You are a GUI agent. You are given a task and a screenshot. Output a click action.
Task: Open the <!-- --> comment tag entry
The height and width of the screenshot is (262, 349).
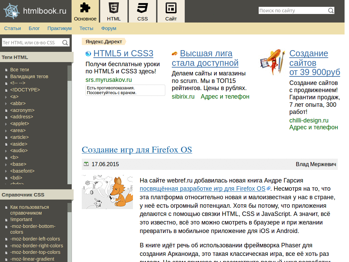[x=18, y=83]
